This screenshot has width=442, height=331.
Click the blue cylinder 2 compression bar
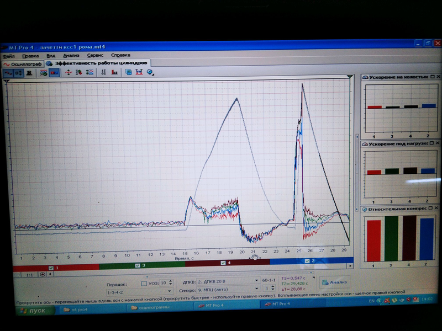[427, 239]
